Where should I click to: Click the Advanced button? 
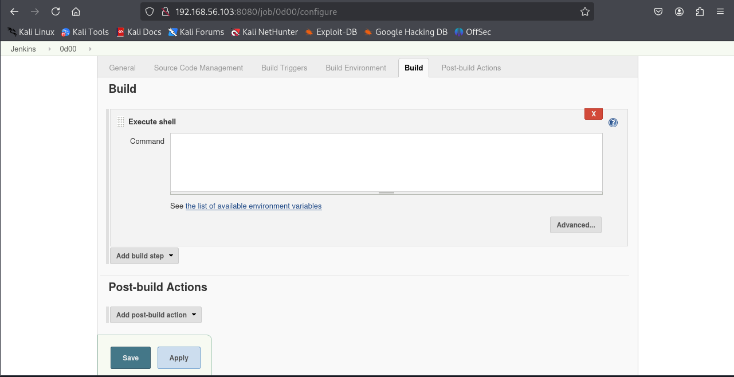(575, 225)
